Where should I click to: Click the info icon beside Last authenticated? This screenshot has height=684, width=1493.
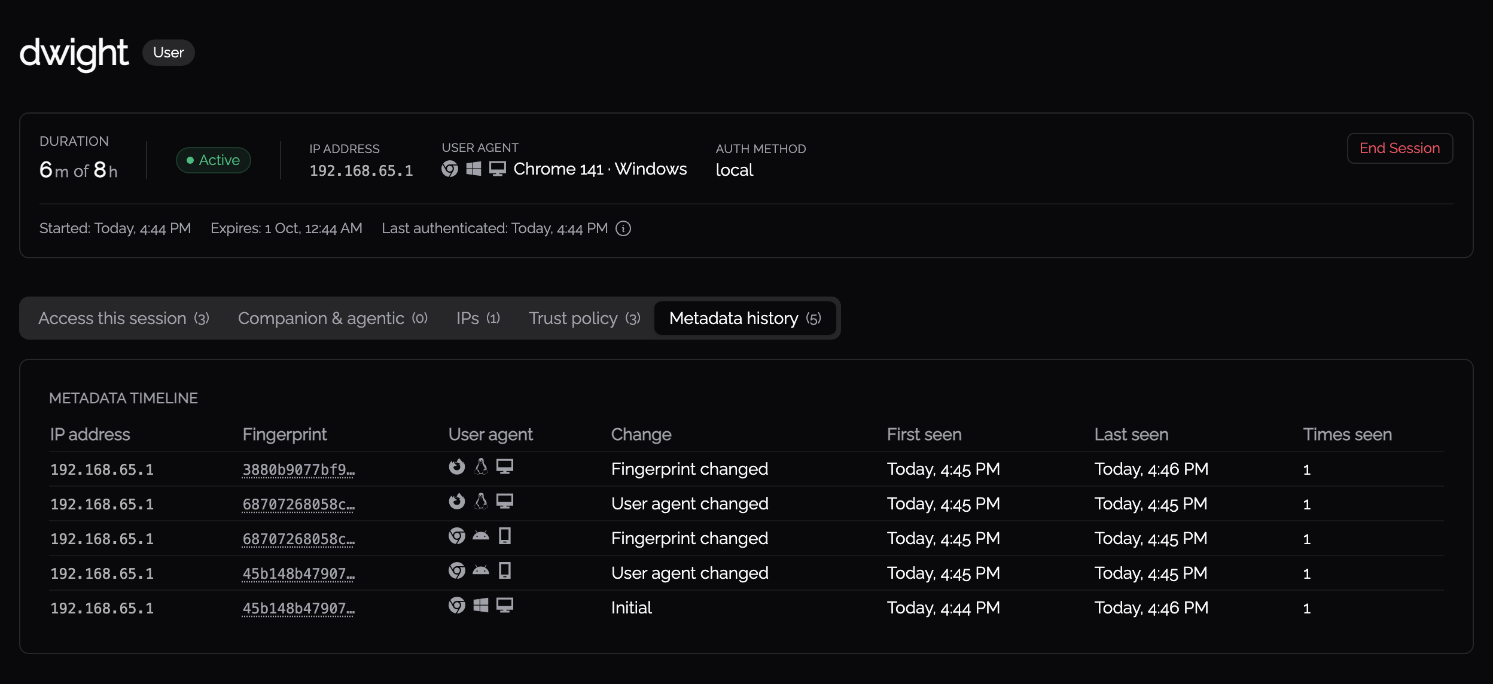click(623, 228)
